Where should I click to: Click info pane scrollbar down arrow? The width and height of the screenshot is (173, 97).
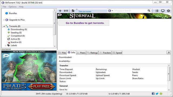coord(169,90)
